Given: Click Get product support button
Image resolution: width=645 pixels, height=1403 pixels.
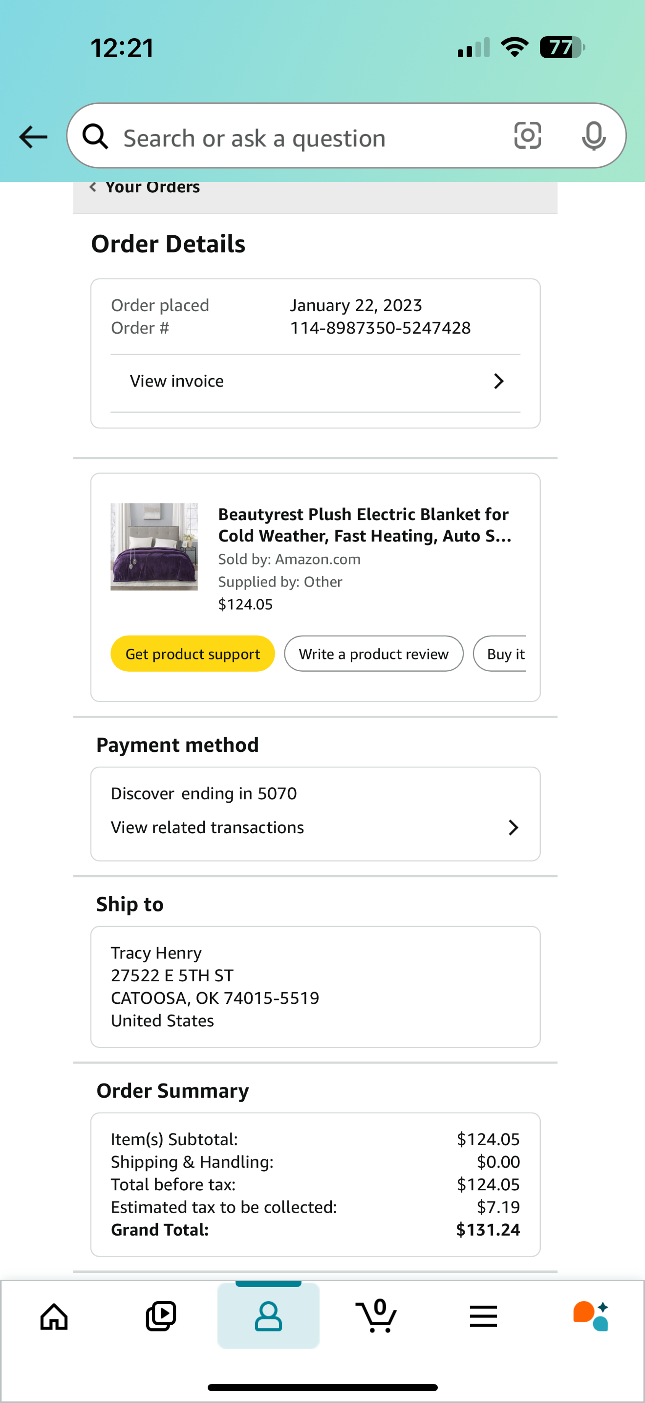Looking at the screenshot, I should pos(193,654).
